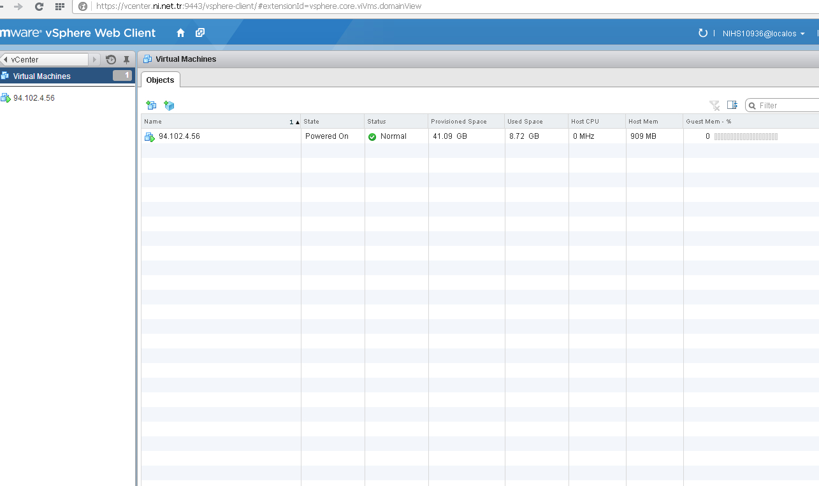Click VM icon in 94.102.4.56 table row
819x486 pixels.
(x=150, y=136)
